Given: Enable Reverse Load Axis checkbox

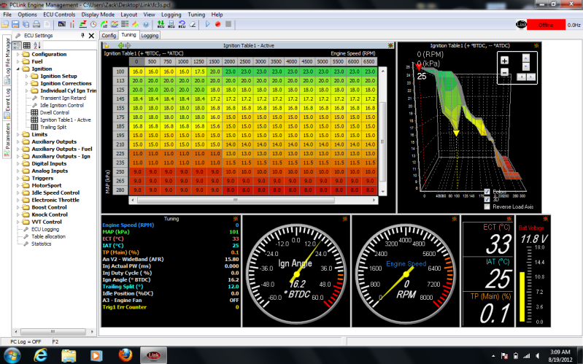Looking at the screenshot, I should click(487, 206).
